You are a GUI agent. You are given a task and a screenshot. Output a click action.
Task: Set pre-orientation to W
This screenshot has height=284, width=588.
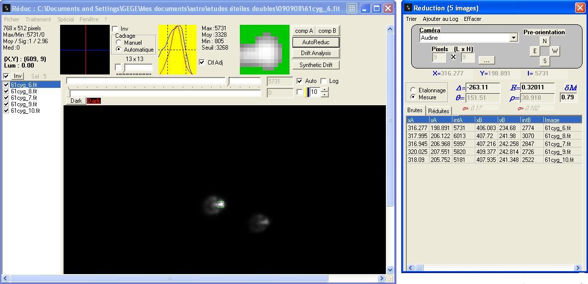pos(555,51)
